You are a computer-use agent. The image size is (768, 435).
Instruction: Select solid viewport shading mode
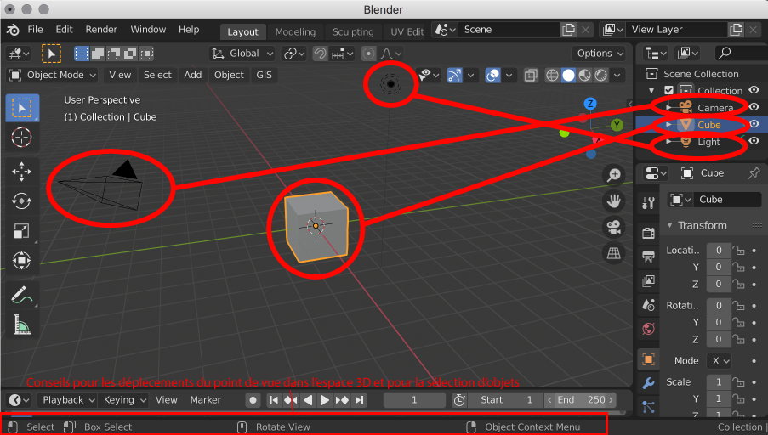568,76
